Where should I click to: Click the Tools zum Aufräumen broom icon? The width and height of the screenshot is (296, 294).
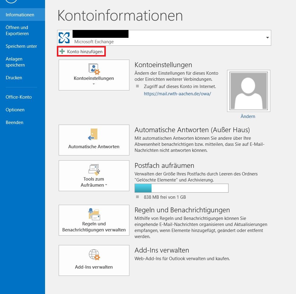click(x=94, y=170)
